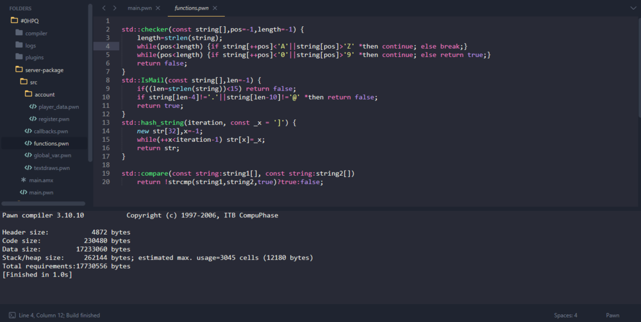Click 'Data size:' output line
Screen dimensions: 641x322
(x=66, y=249)
